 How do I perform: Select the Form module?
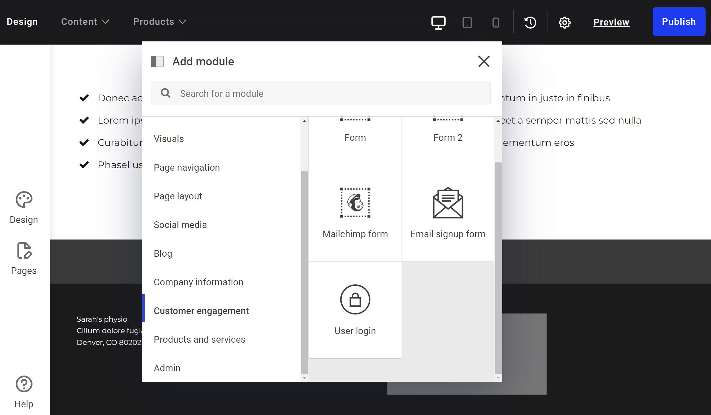[x=355, y=140]
